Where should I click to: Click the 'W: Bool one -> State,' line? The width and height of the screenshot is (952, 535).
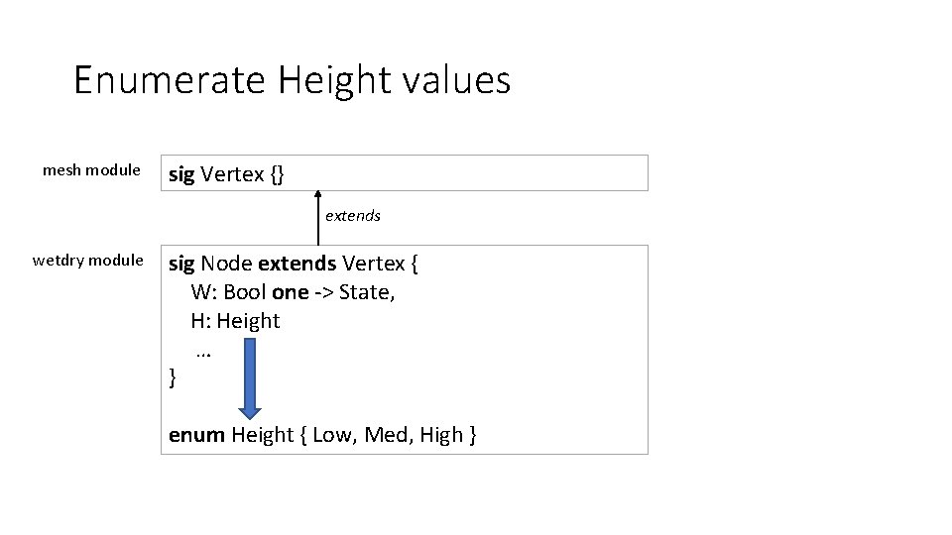[293, 292]
